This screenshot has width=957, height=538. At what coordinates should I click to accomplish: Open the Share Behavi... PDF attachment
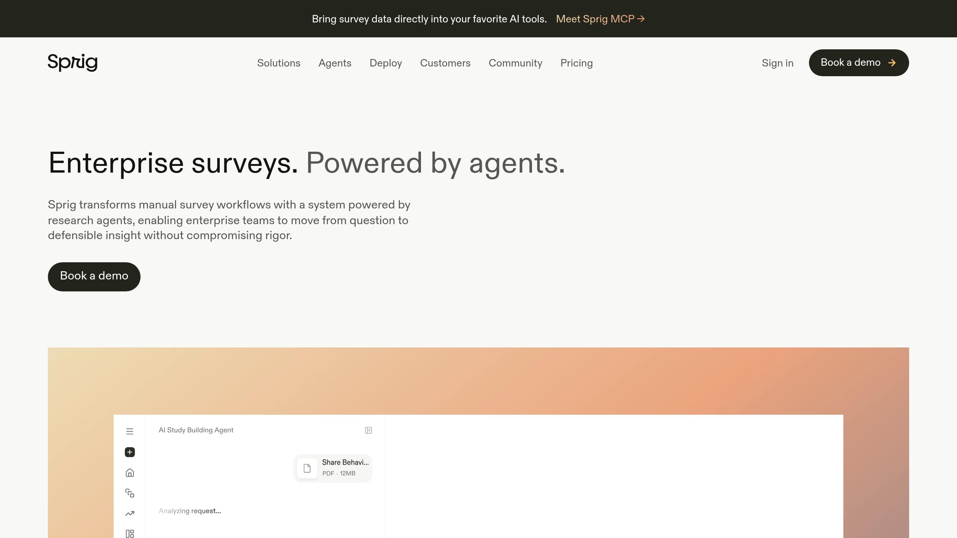(x=333, y=468)
